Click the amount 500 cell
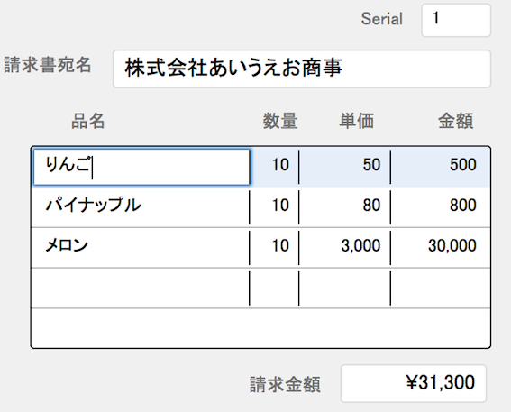Image resolution: width=511 pixels, height=412 pixels. [x=441, y=167]
